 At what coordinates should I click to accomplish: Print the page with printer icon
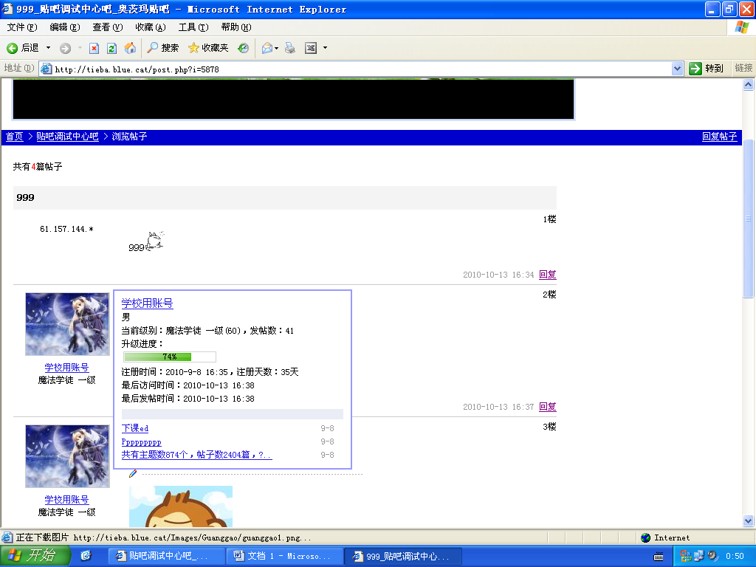289,48
